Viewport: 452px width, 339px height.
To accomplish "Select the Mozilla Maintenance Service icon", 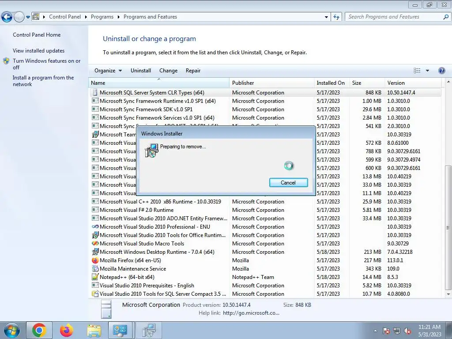I will tap(95, 269).
